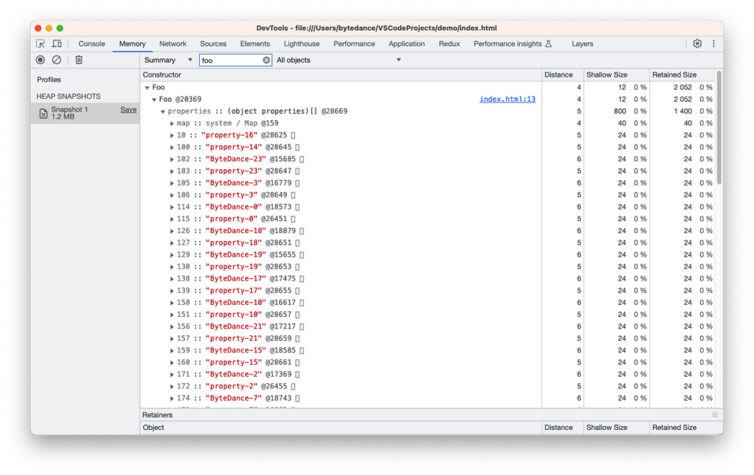Select the "ByteDance-0" @18573 row

point(428,207)
